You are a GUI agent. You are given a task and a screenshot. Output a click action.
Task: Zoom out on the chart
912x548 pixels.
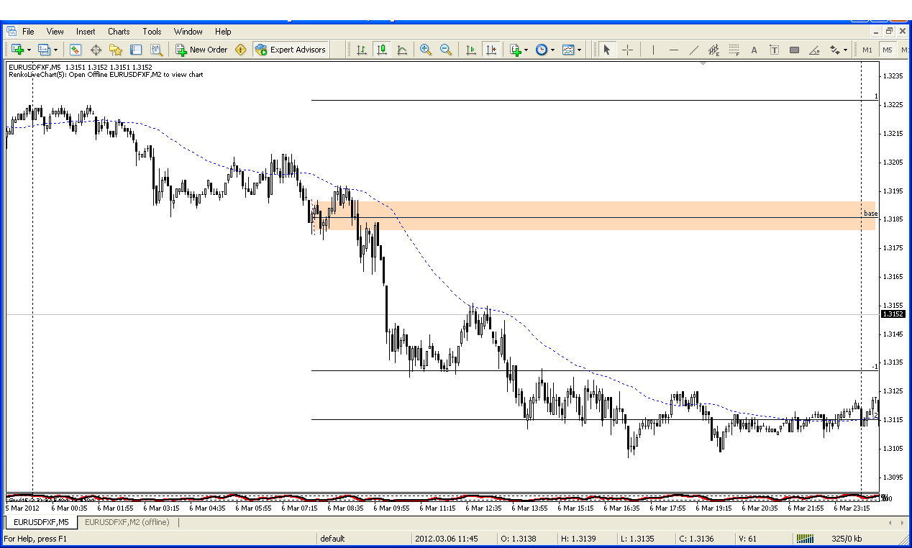[x=446, y=50]
